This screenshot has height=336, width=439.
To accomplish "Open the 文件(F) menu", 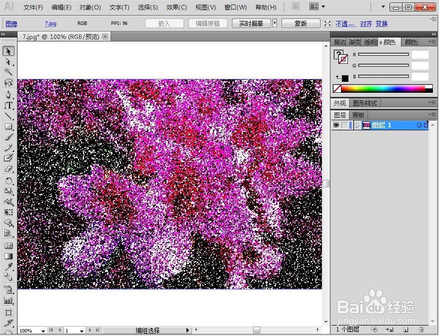I will (33, 7).
